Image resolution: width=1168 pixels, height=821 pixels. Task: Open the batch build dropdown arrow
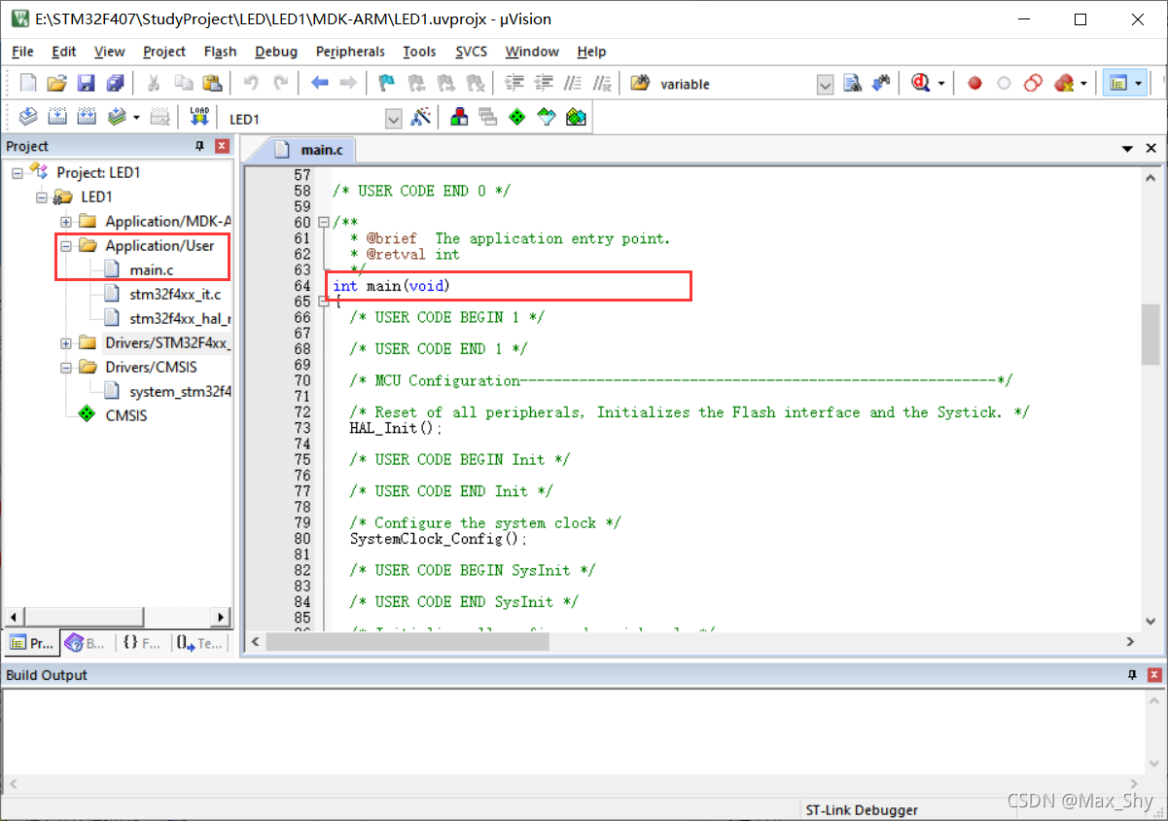[x=135, y=119]
